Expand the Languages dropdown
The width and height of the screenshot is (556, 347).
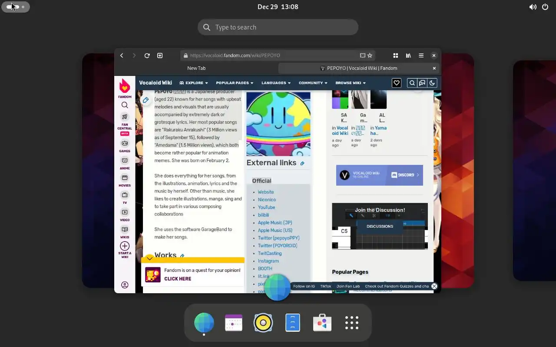click(x=276, y=83)
